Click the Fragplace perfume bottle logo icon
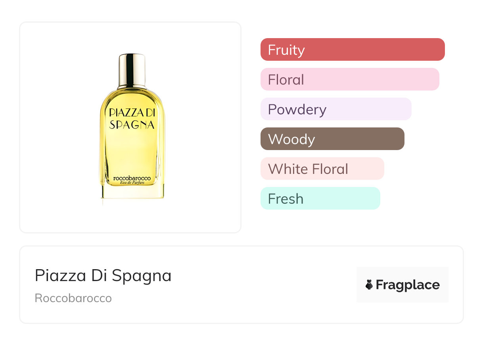Screen dimensions: 483x343 pyautogui.click(x=369, y=285)
